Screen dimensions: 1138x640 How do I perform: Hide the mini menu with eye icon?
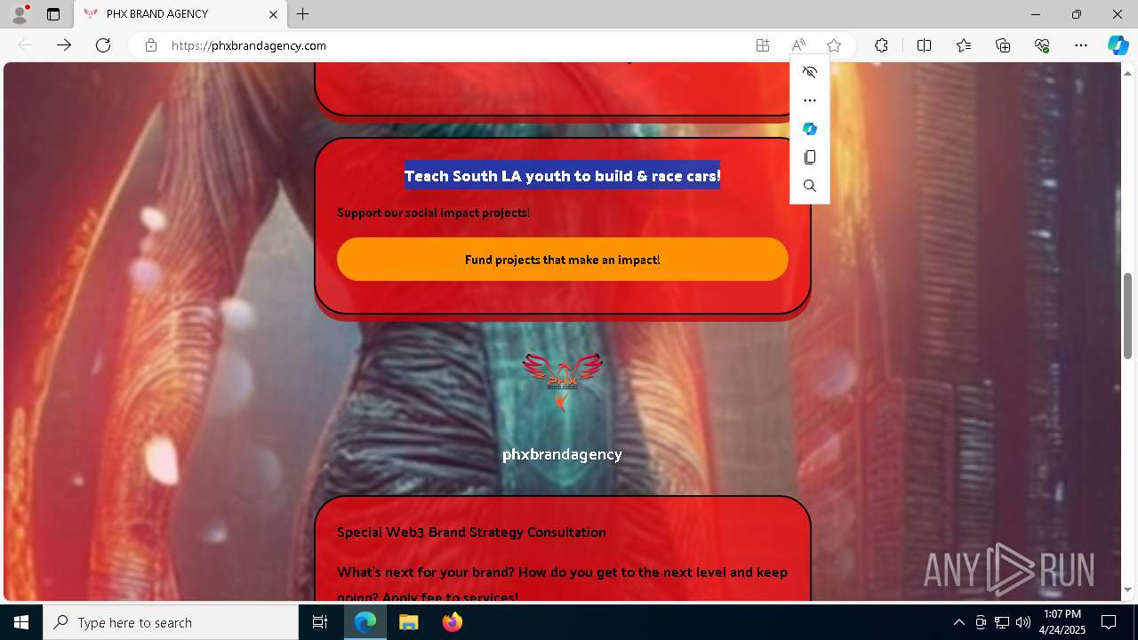[810, 72]
